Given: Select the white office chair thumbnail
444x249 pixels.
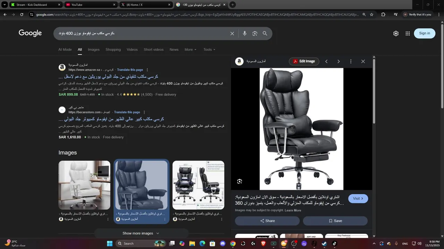Looking at the screenshot, I should (84, 185).
